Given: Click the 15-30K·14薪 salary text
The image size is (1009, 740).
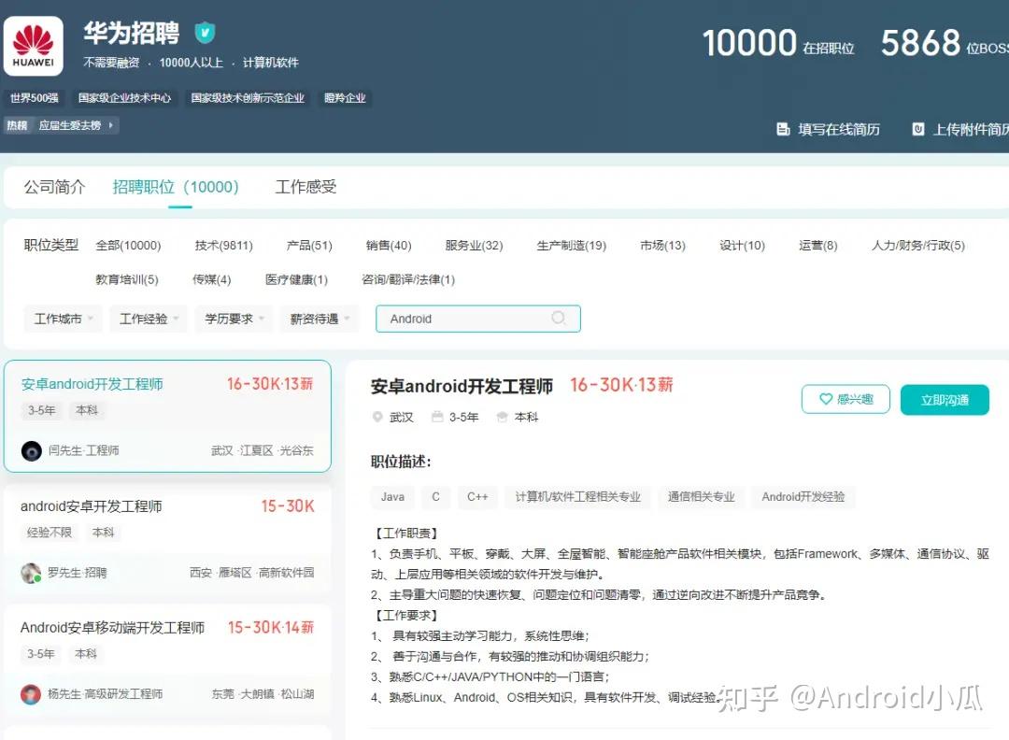Looking at the screenshot, I should click(270, 627).
